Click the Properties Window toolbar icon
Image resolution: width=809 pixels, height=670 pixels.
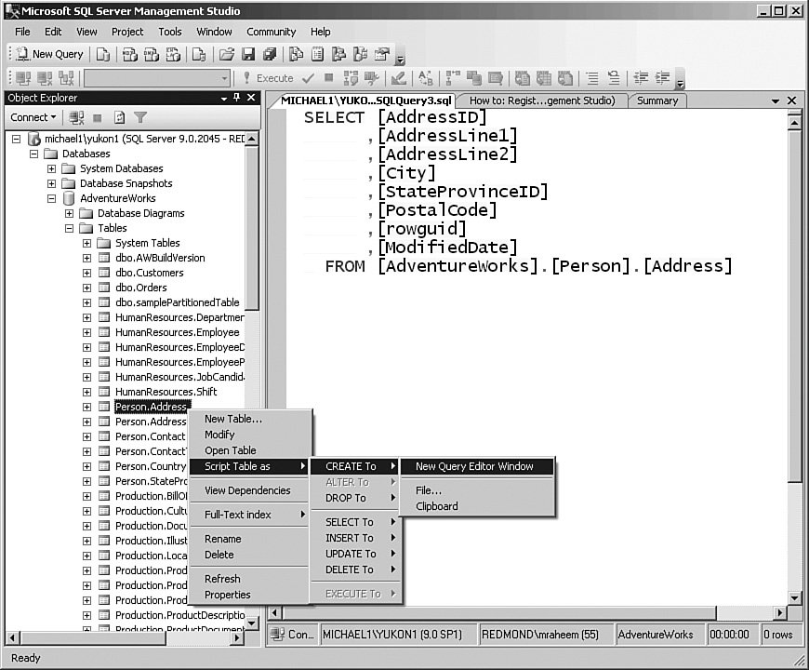pos(382,54)
